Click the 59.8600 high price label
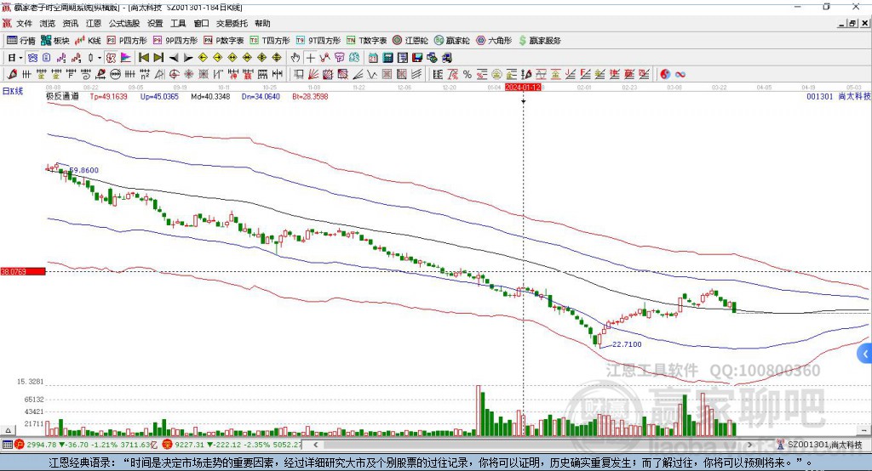This screenshot has width=872, height=471. tap(84, 171)
